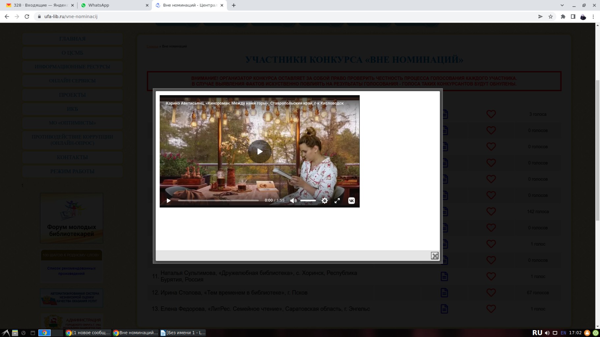Viewport: 600px width, 337px height.
Task: Seek on the video progress bar
Action: coord(218,200)
